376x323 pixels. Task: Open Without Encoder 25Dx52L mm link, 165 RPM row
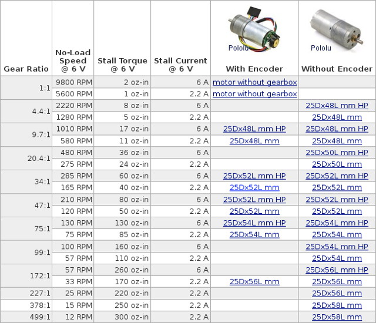pyautogui.click(x=337, y=187)
